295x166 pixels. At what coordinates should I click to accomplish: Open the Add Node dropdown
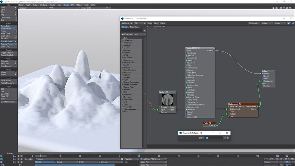[x=127, y=23]
